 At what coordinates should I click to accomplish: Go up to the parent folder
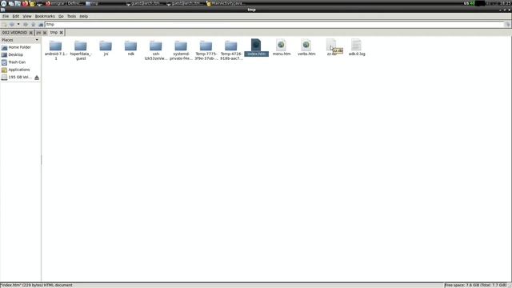click(34, 25)
